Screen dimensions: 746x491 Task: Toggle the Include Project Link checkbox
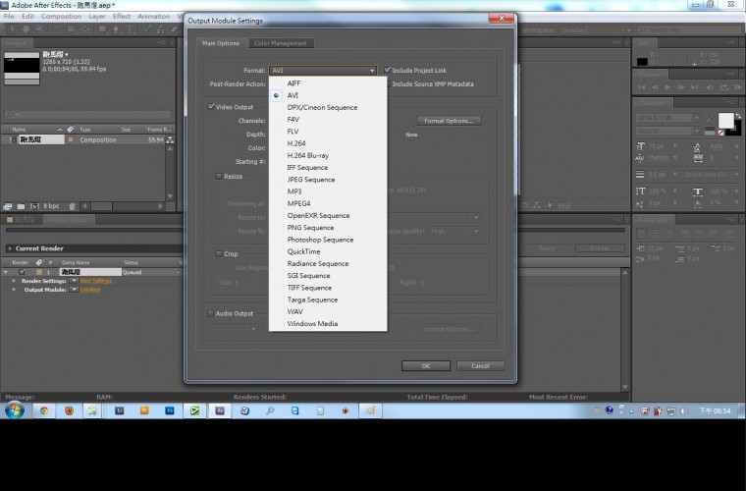pyautogui.click(x=388, y=71)
